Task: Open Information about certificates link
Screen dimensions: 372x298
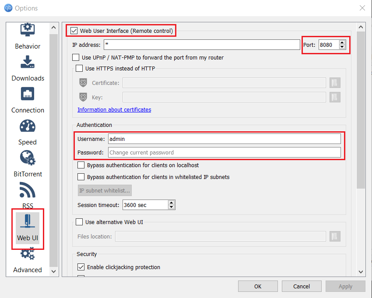Action: click(x=114, y=109)
